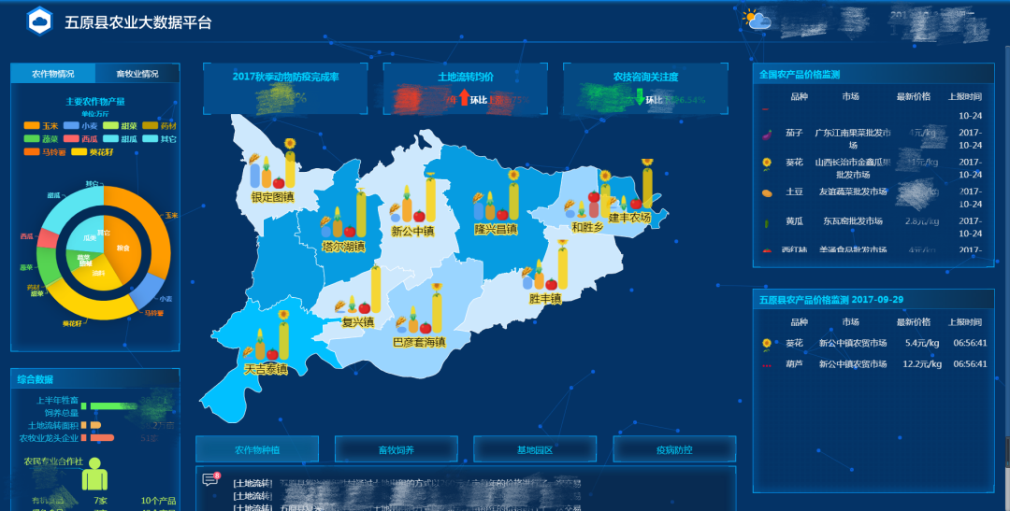Image resolution: width=1010 pixels, height=511 pixels.
Task: Select the 农作物种植 tab below the map
Action: (x=257, y=449)
